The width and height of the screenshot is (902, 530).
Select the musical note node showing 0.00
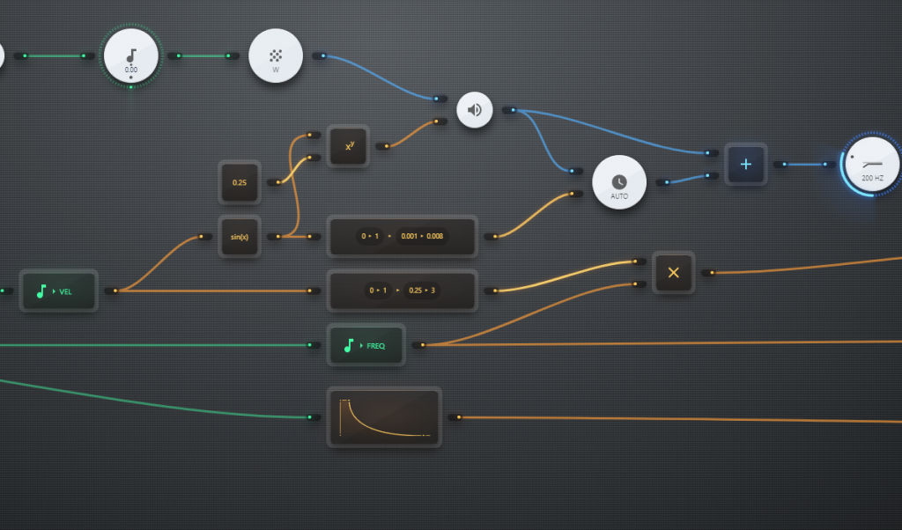(x=130, y=55)
